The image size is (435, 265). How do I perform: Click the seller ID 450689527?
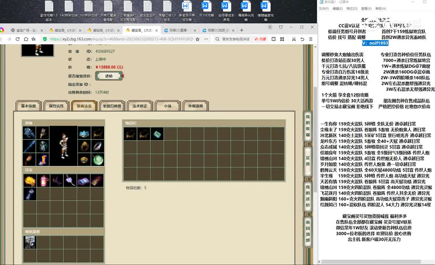click(x=105, y=51)
